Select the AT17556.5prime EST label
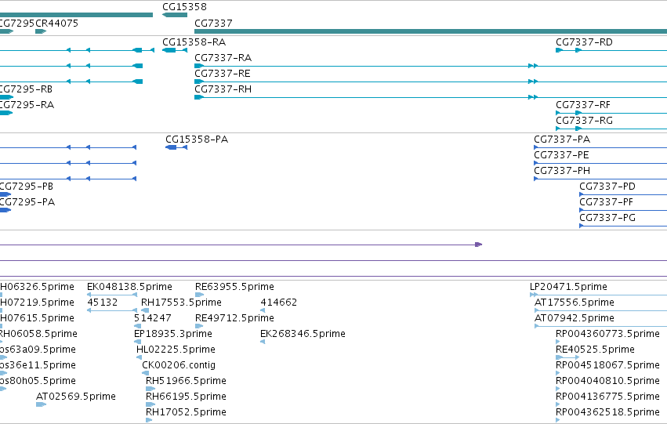 pos(575,303)
